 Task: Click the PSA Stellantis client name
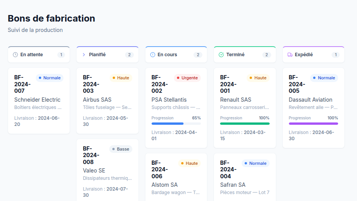coord(169,100)
